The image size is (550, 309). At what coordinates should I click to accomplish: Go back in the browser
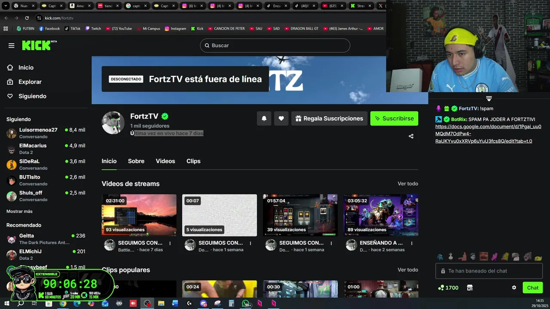pos(6,18)
